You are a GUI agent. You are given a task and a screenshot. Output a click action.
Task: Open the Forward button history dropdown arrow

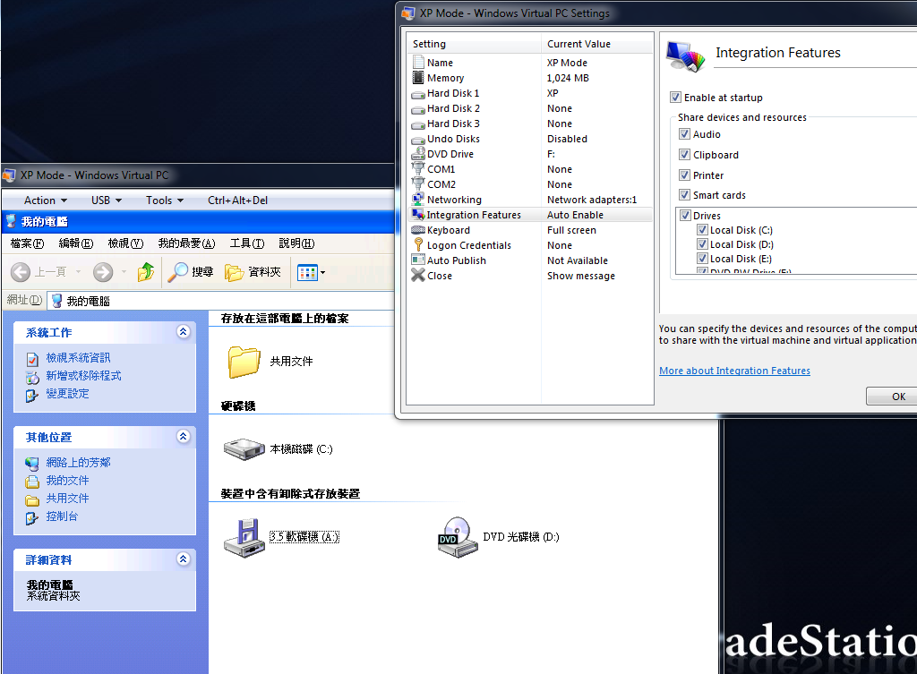pyautogui.click(x=124, y=272)
